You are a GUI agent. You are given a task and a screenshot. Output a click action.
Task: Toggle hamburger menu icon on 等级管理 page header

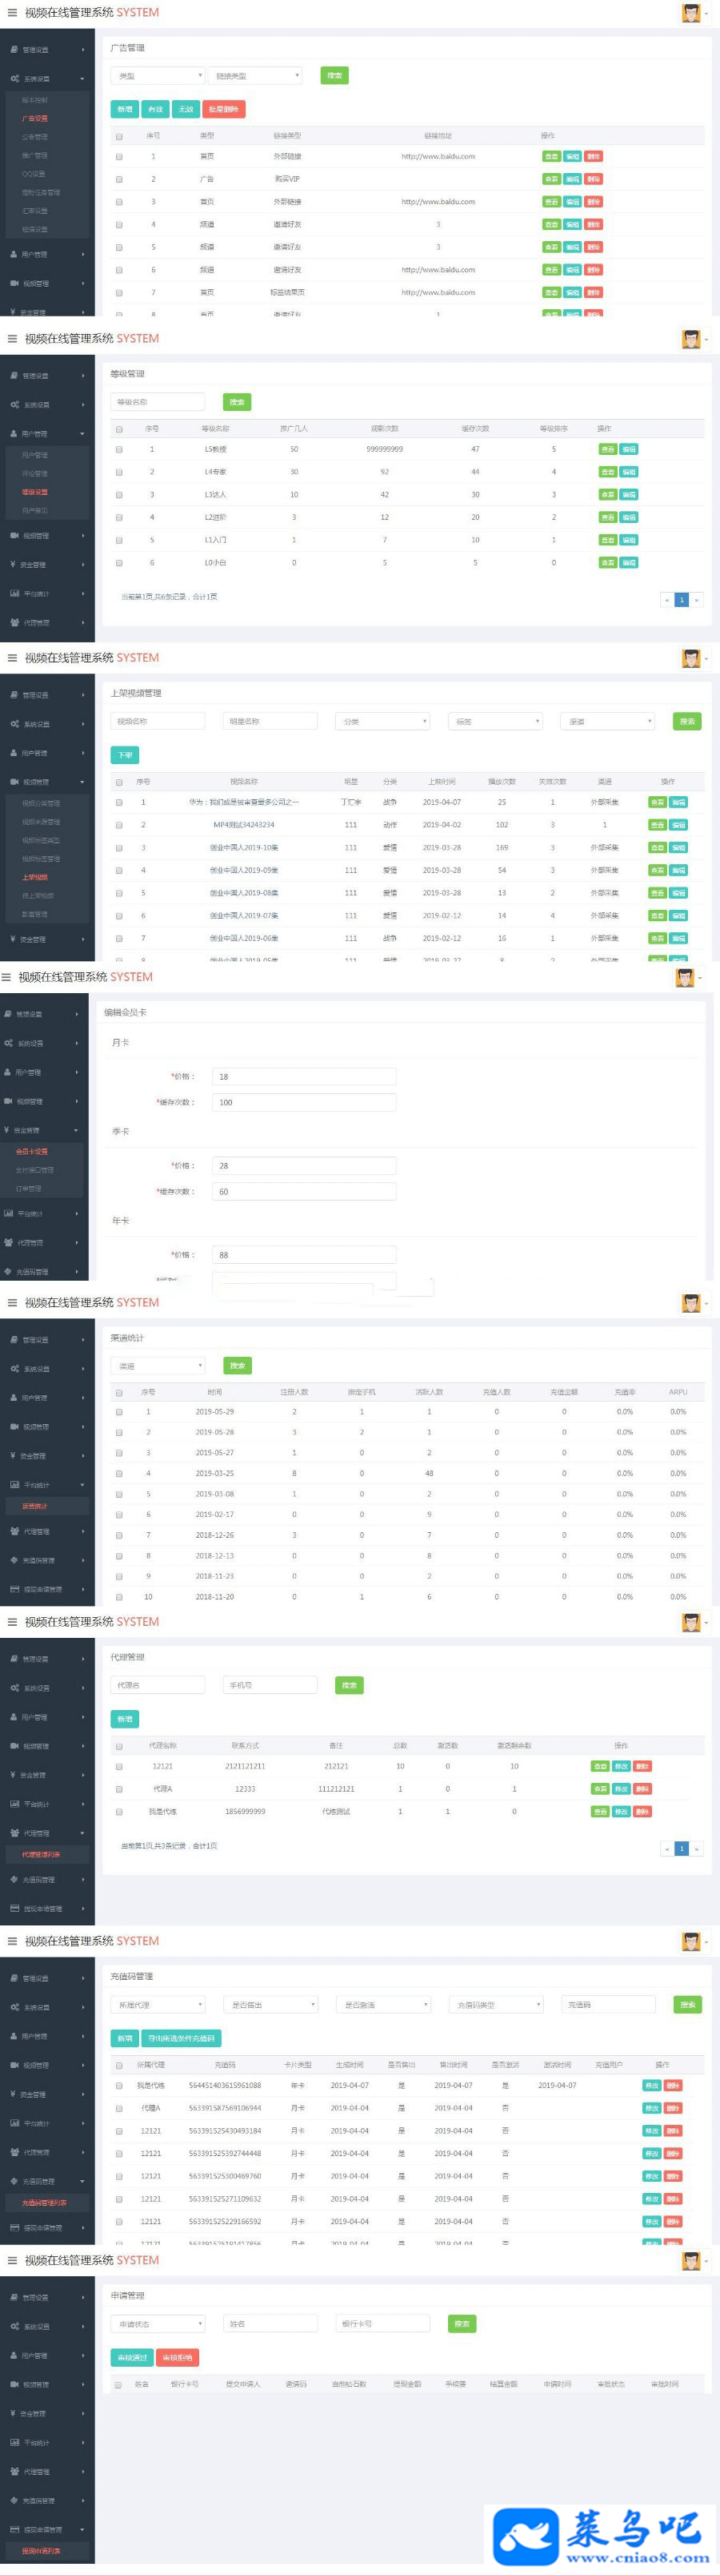pos(12,339)
